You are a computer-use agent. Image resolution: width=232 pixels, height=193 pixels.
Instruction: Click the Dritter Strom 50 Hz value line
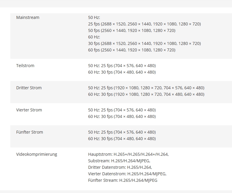(146, 88)
